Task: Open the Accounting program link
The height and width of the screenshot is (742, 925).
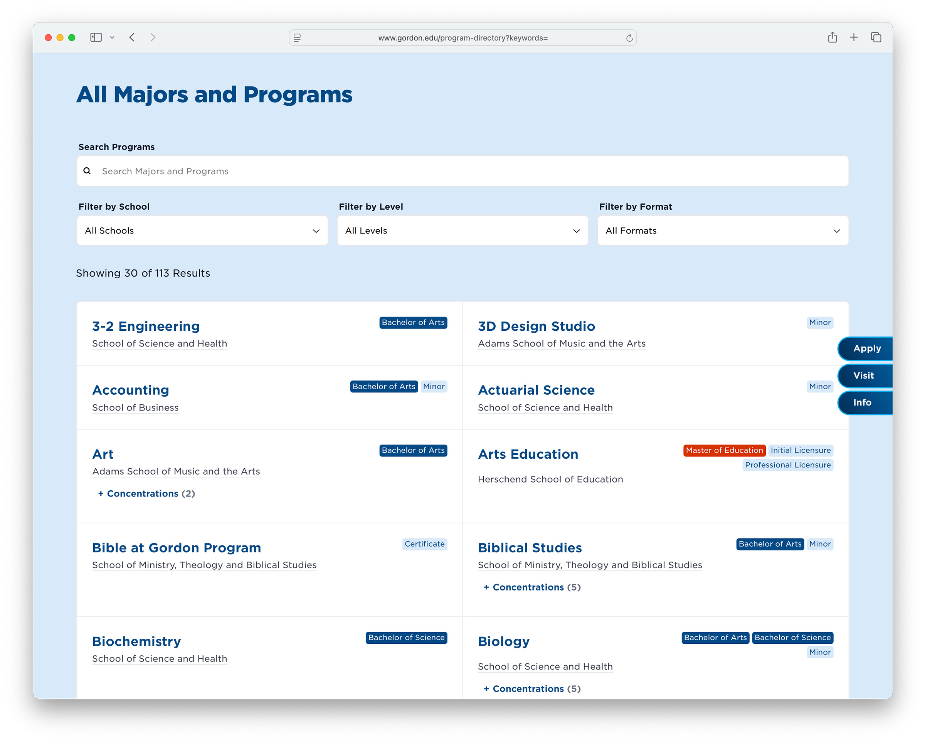Action: pyautogui.click(x=130, y=390)
